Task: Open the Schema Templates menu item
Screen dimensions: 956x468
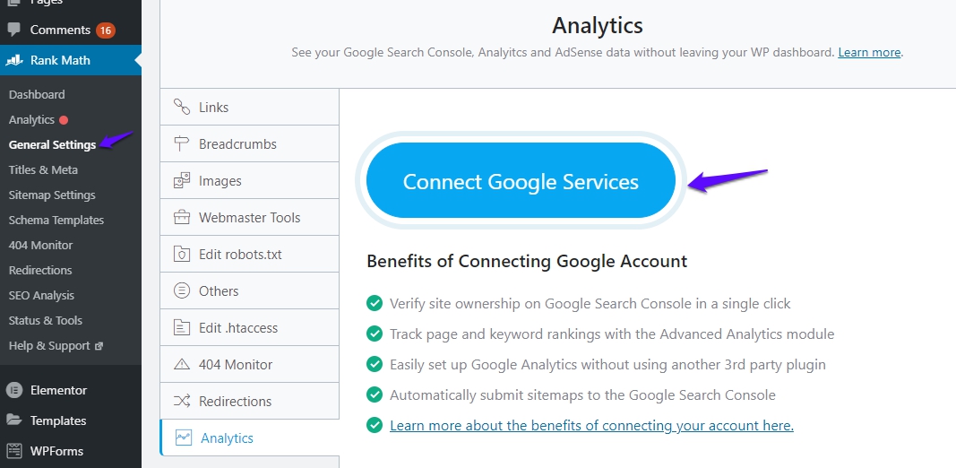Action: pyautogui.click(x=56, y=220)
